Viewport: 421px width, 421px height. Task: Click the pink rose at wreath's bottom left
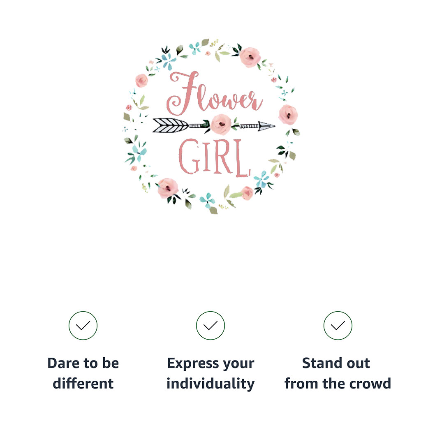pos(168,188)
